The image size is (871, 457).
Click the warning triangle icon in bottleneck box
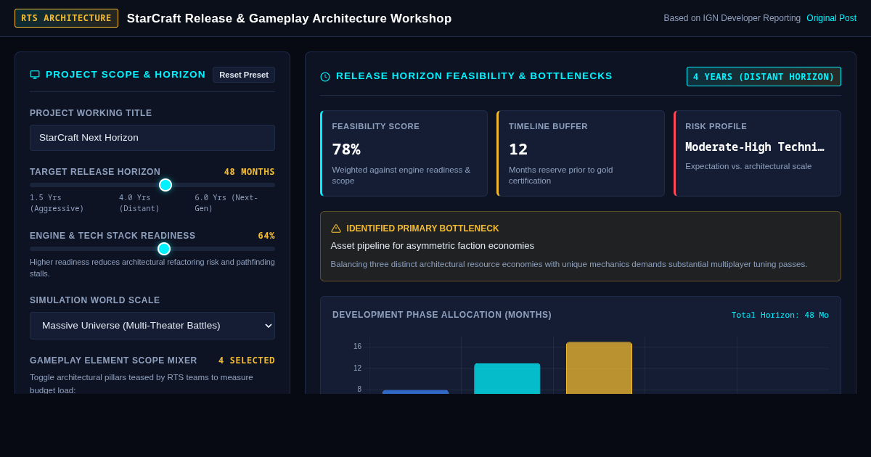pos(336,228)
